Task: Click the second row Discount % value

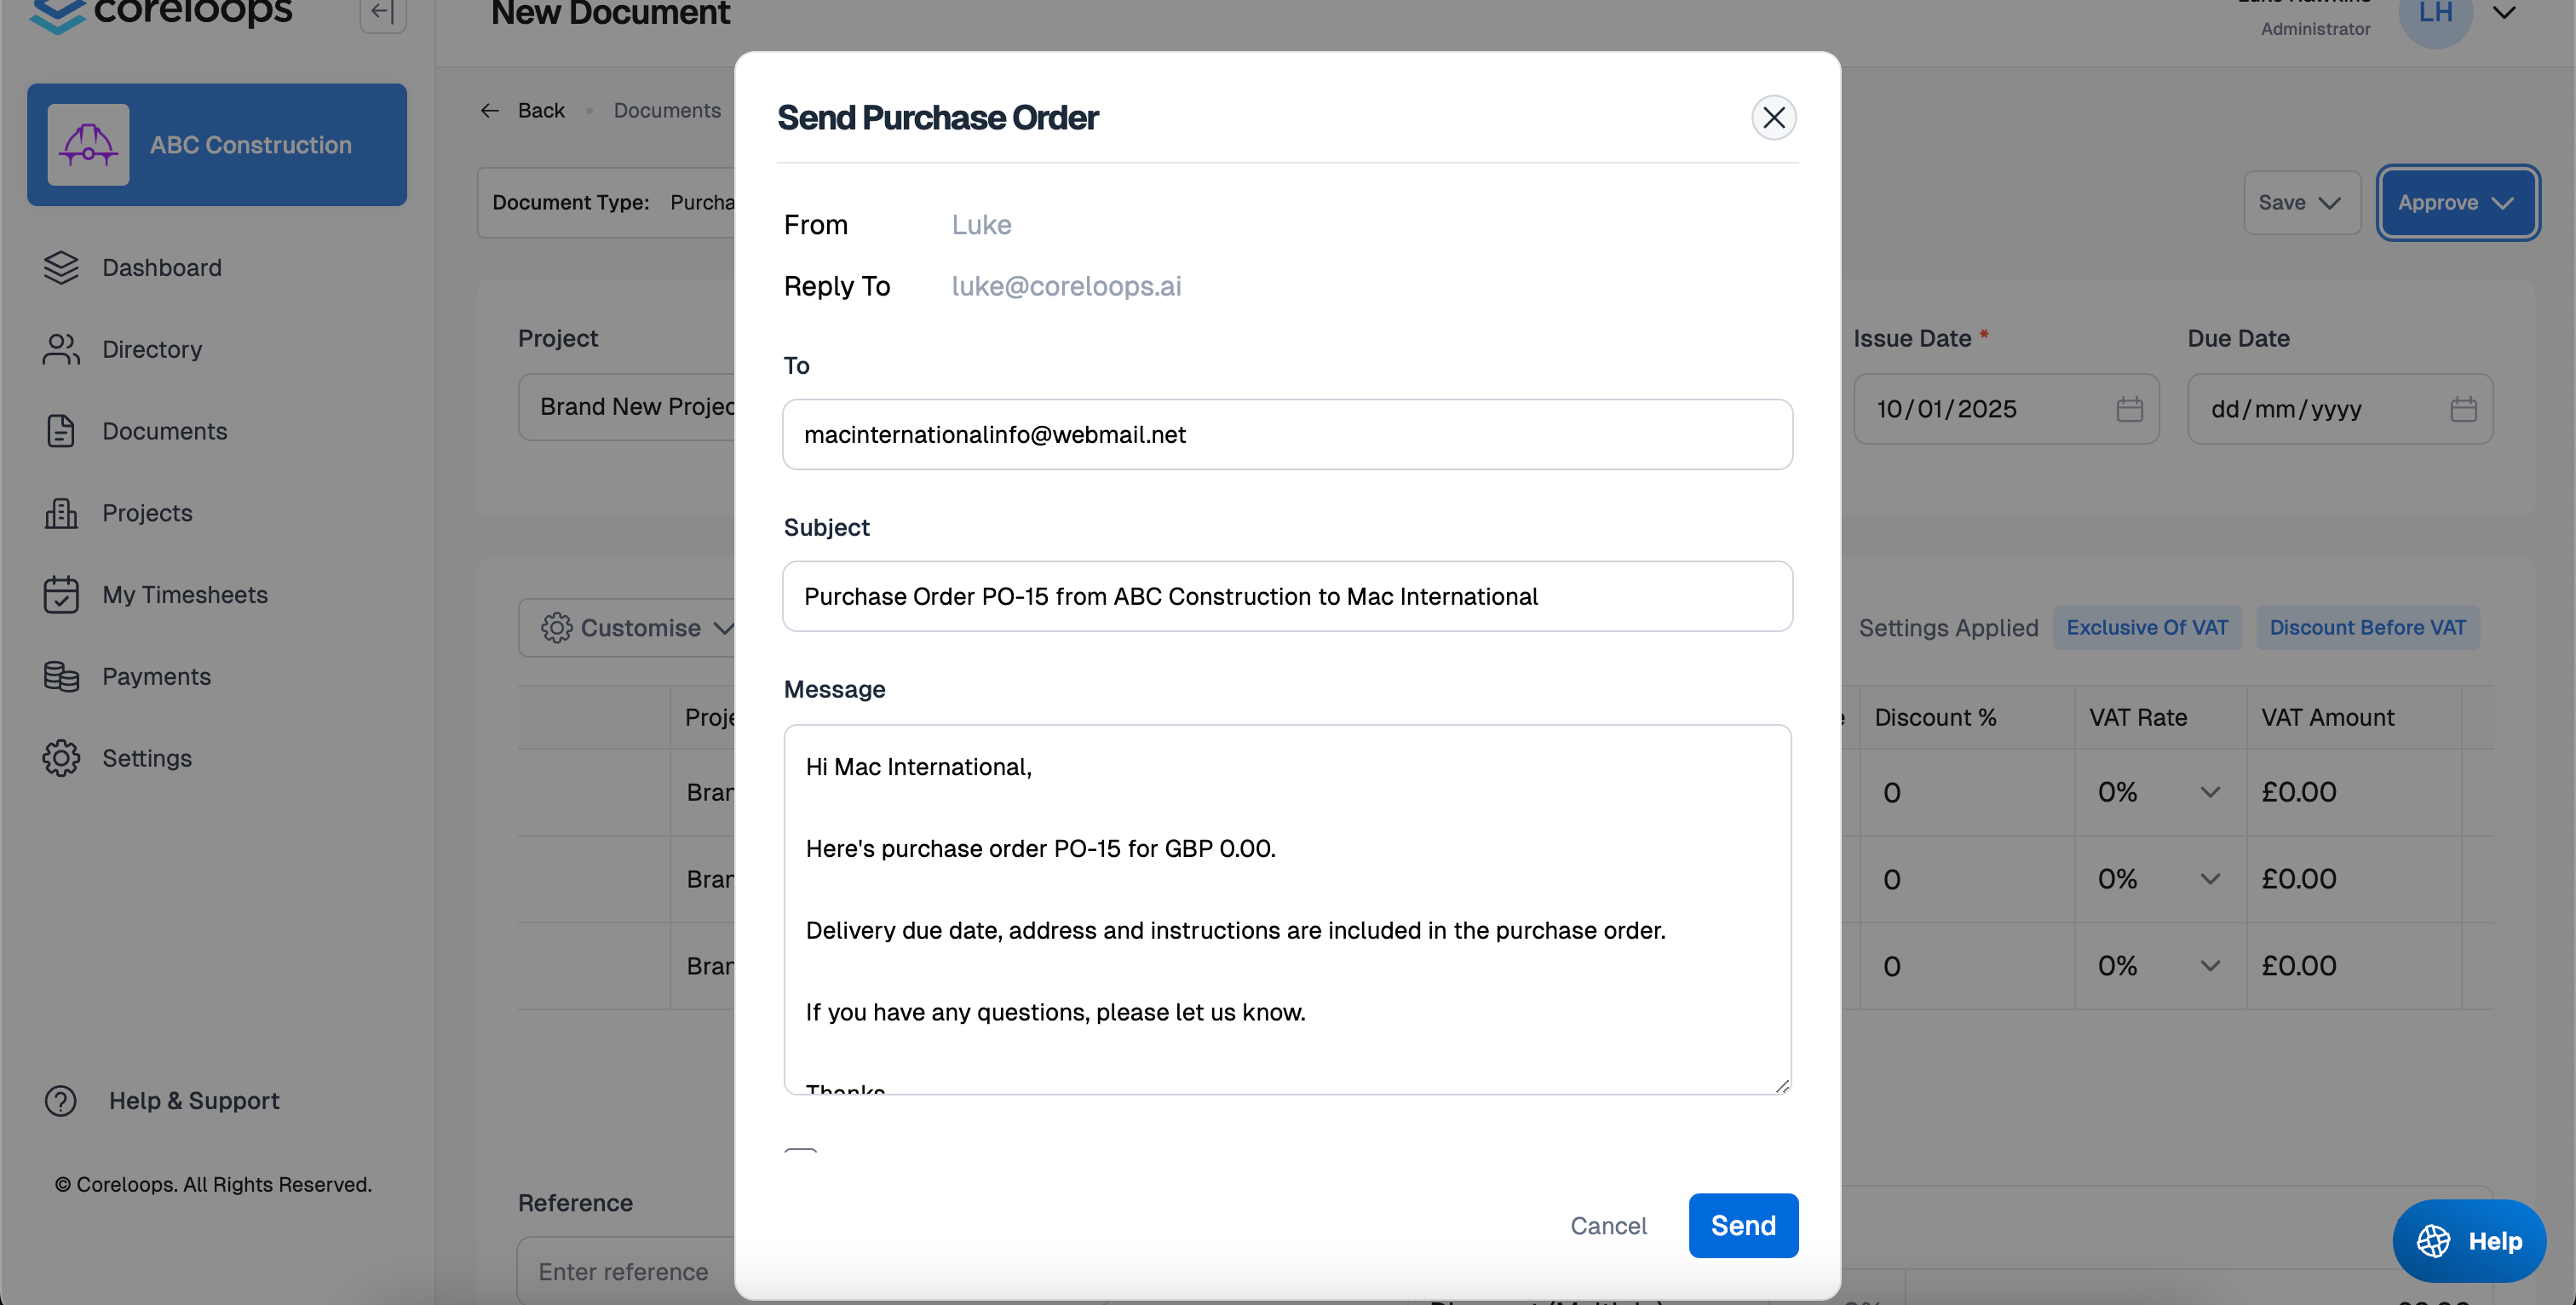Action: (x=1892, y=879)
